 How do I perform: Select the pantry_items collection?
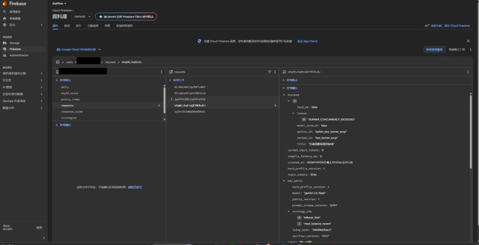click(x=70, y=99)
